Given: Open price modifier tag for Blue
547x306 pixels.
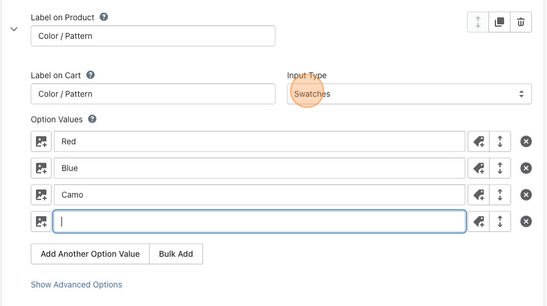Looking at the screenshot, I should pos(479,168).
